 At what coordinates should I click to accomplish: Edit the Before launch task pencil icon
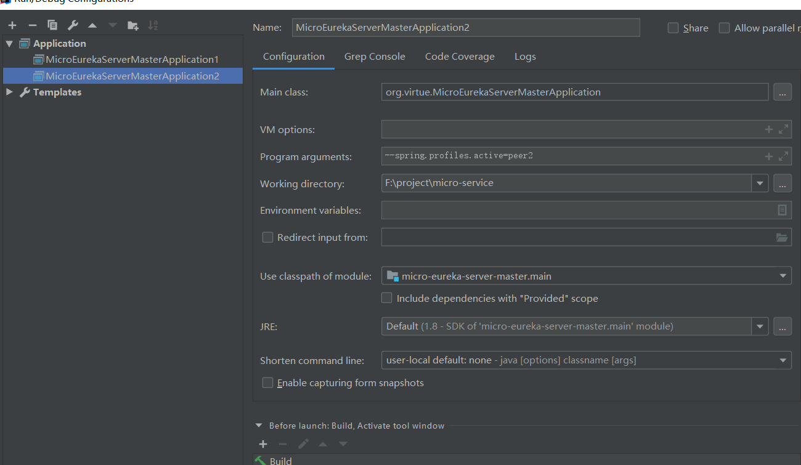tap(303, 444)
